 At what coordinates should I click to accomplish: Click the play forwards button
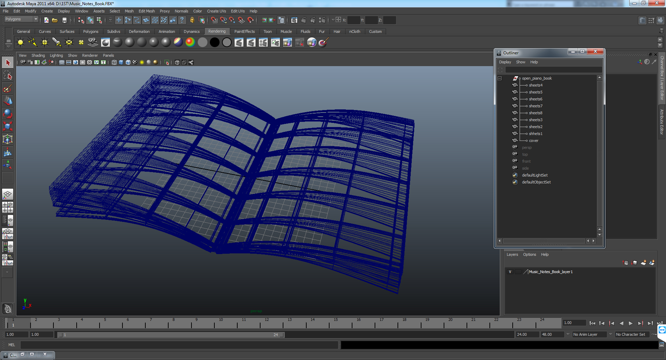[631, 323]
